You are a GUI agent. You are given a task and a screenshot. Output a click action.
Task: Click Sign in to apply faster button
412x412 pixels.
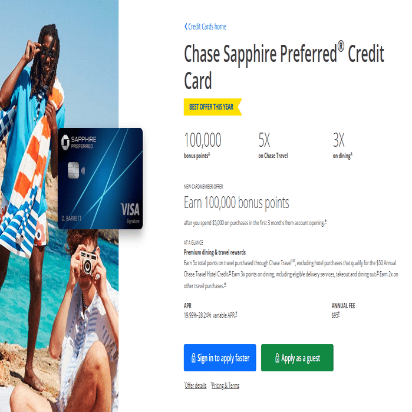click(x=220, y=358)
